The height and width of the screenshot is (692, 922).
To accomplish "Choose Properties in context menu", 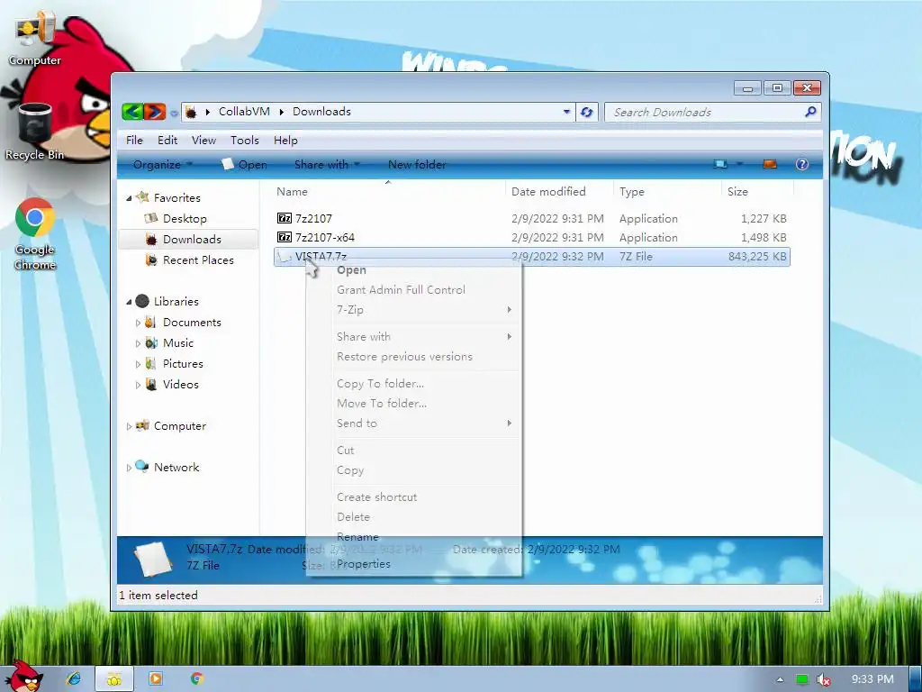I will [364, 564].
